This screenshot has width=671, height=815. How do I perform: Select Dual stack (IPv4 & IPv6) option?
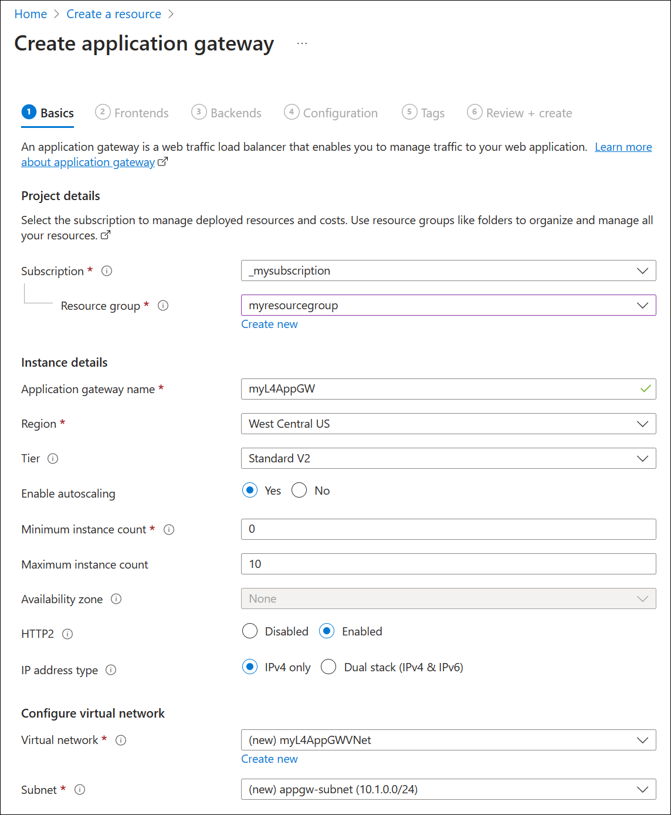pyautogui.click(x=328, y=667)
